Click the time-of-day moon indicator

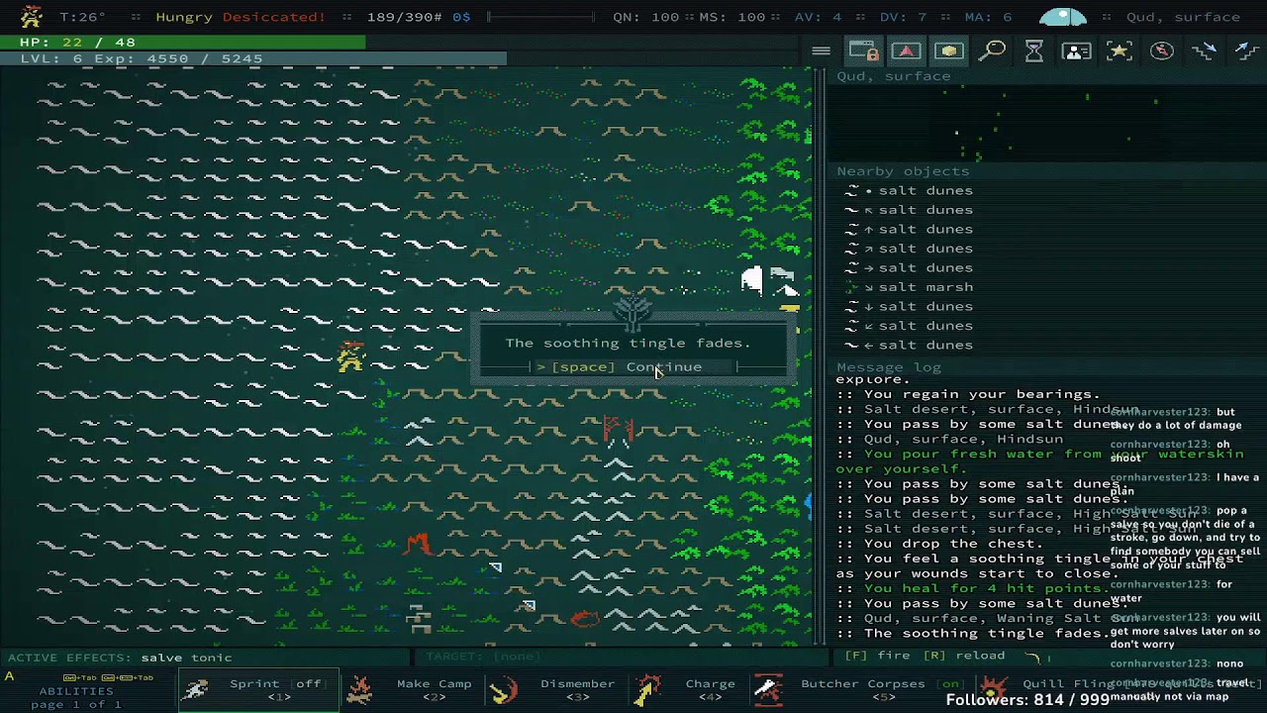(x=1063, y=17)
